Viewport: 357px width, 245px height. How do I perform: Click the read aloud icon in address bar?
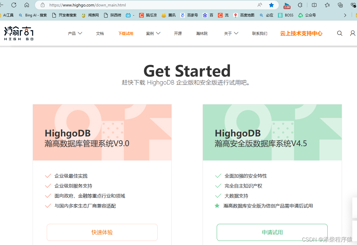(x=260, y=5)
